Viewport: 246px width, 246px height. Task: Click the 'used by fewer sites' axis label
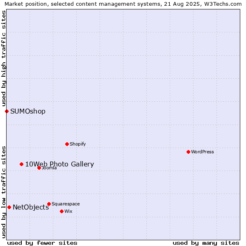[x=42, y=243]
